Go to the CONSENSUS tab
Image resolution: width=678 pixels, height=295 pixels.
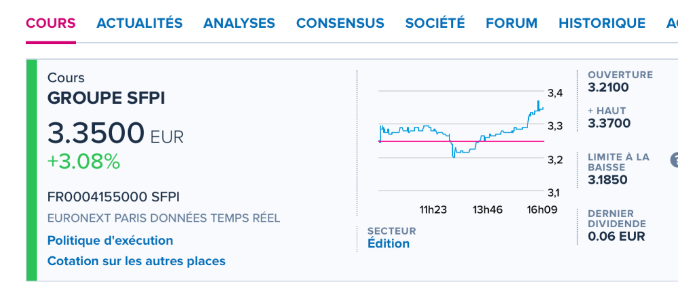point(340,23)
